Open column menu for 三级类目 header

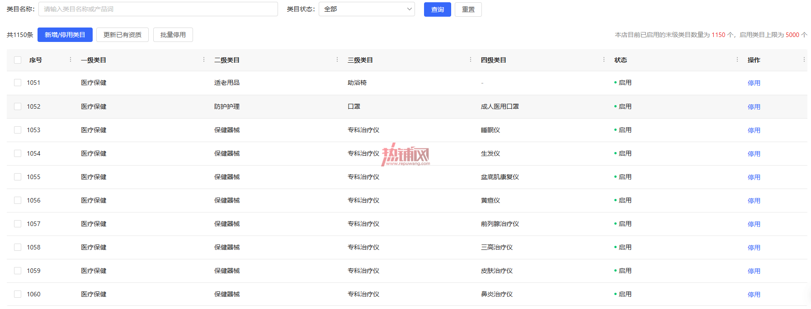pos(471,60)
